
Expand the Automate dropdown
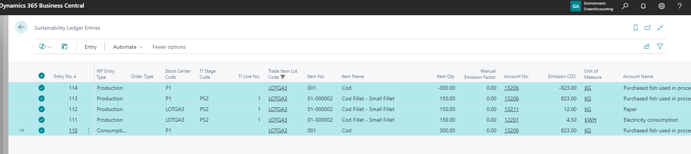(128, 47)
